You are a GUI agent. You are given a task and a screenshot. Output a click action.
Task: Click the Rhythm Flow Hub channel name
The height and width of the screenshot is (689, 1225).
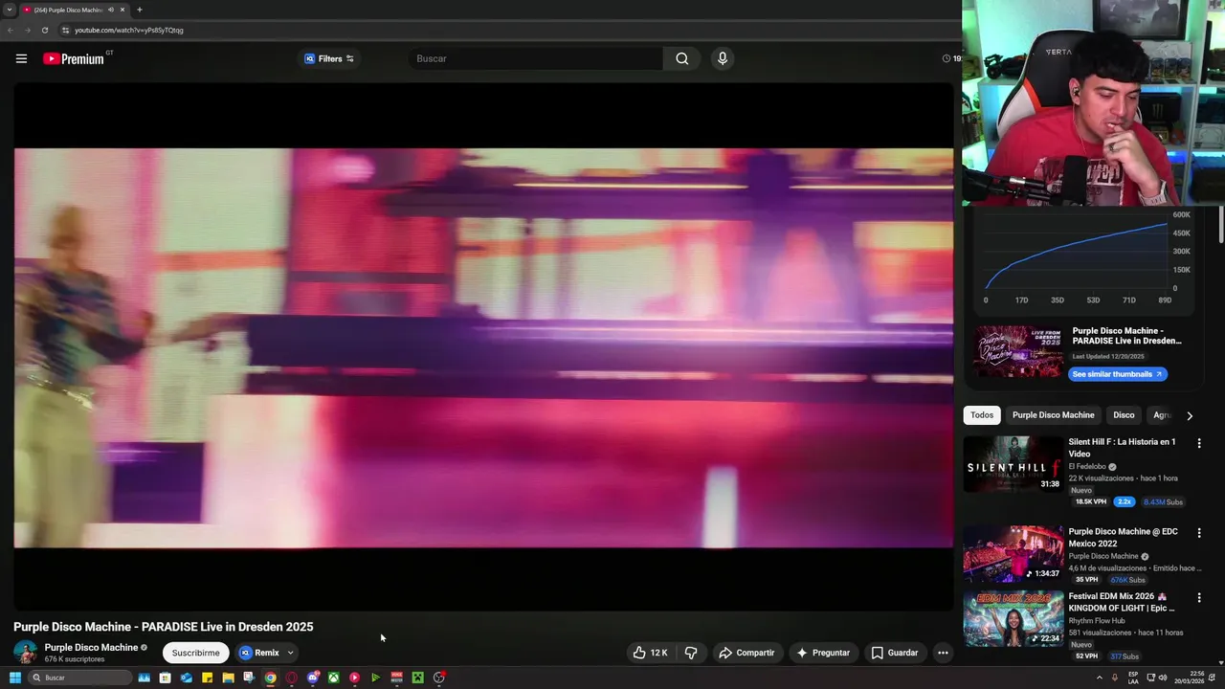pyautogui.click(x=1097, y=621)
